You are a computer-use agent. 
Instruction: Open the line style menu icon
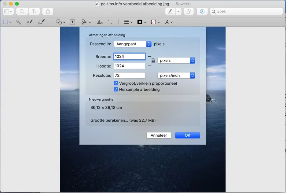[127, 22]
